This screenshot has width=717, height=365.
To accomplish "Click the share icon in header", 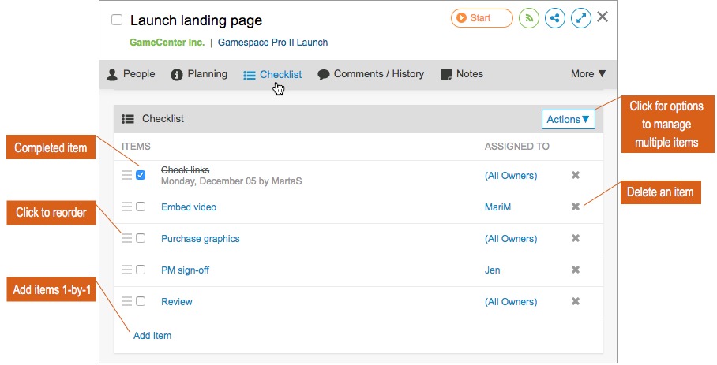I will [x=555, y=18].
